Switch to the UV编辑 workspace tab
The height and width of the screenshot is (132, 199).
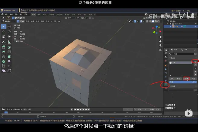pyautogui.click(x=51, y=14)
